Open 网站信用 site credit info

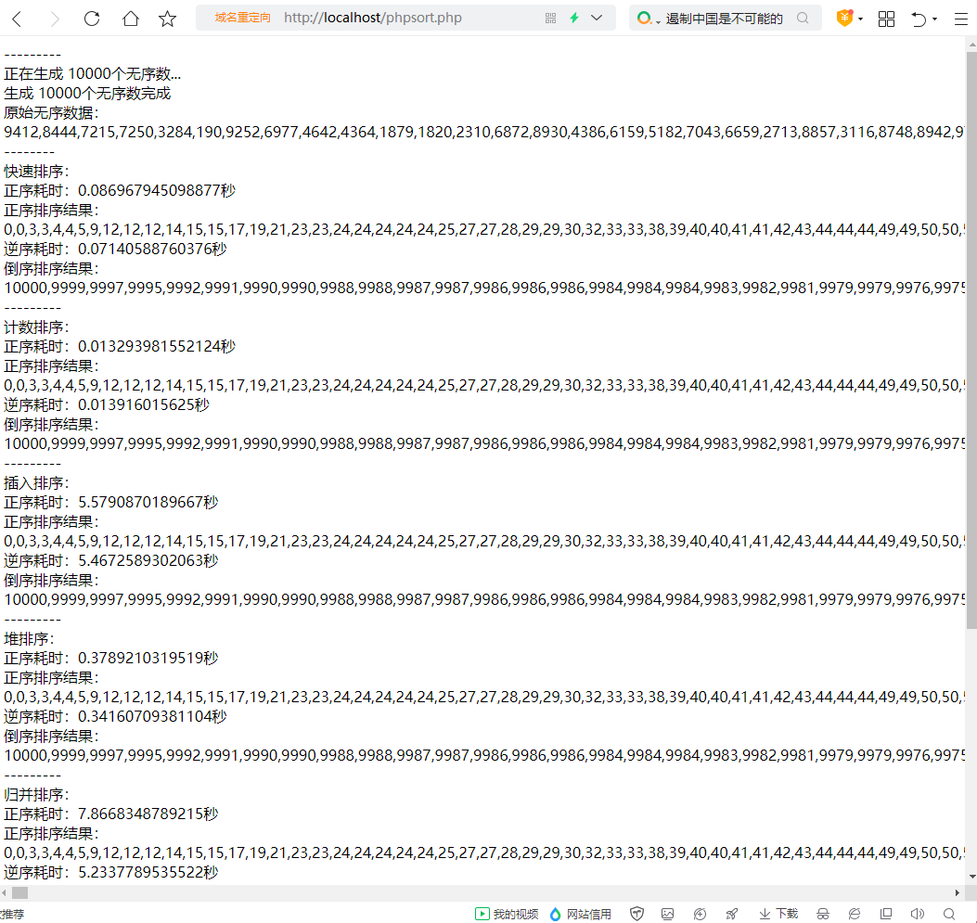point(580,914)
